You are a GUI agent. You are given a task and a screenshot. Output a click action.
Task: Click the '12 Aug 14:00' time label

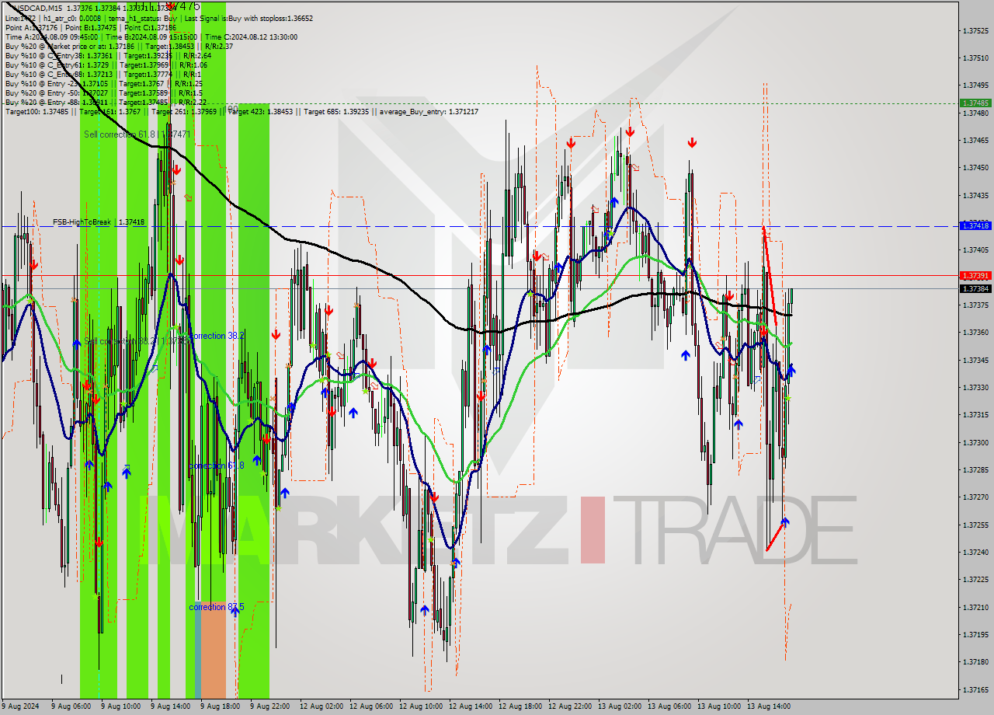(x=470, y=706)
